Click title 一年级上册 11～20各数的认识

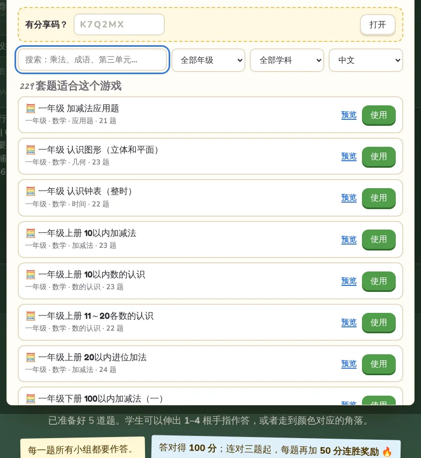click(96, 316)
